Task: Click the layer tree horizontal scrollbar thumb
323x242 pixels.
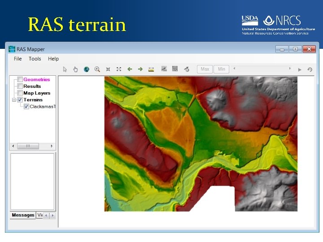Action: point(28,146)
